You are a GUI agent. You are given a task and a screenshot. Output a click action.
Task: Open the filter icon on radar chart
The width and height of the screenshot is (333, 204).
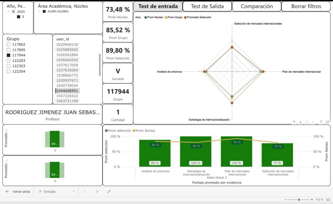(321, 122)
